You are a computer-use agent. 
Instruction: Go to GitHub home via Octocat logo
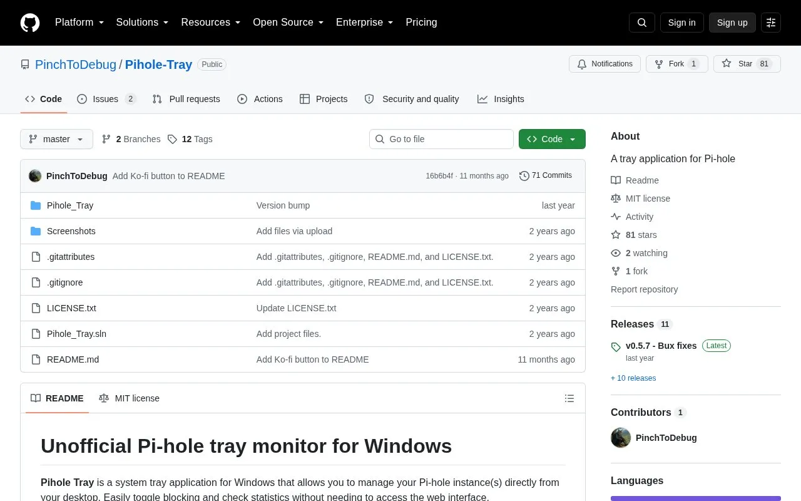click(30, 23)
